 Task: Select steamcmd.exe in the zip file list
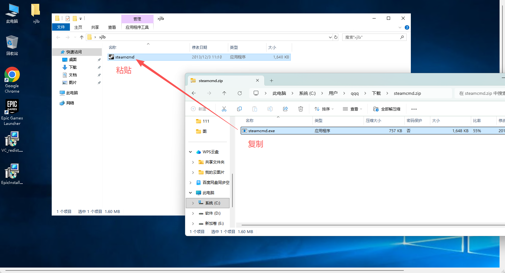pyautogui.click(x=261, y=131)
